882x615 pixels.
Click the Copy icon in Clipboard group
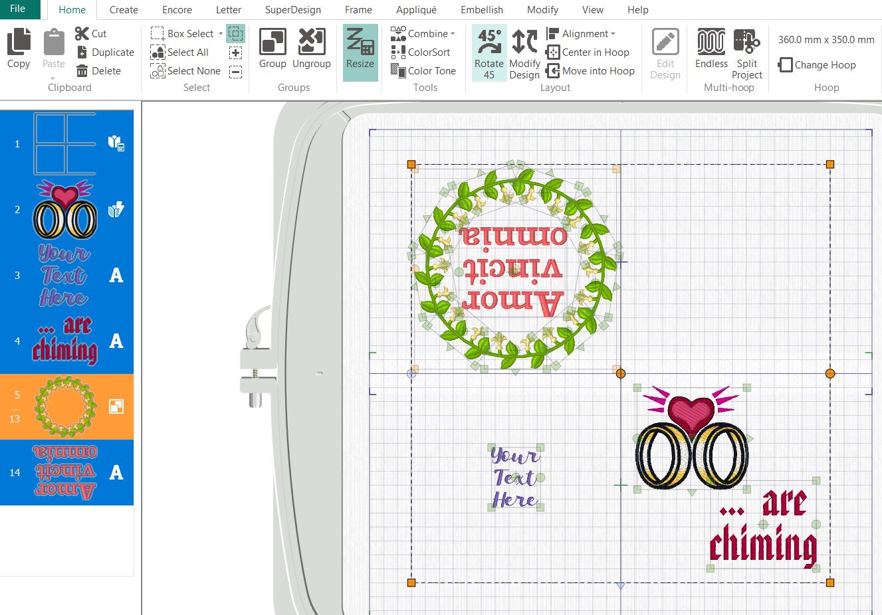pyautogui.click(x=19, y=48)
